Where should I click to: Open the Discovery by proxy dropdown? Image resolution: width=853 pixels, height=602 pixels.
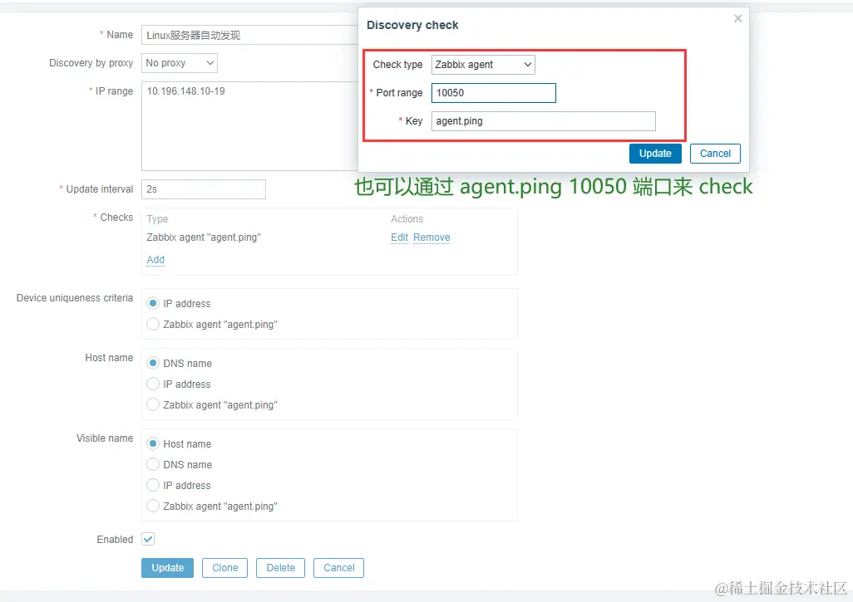180,63
